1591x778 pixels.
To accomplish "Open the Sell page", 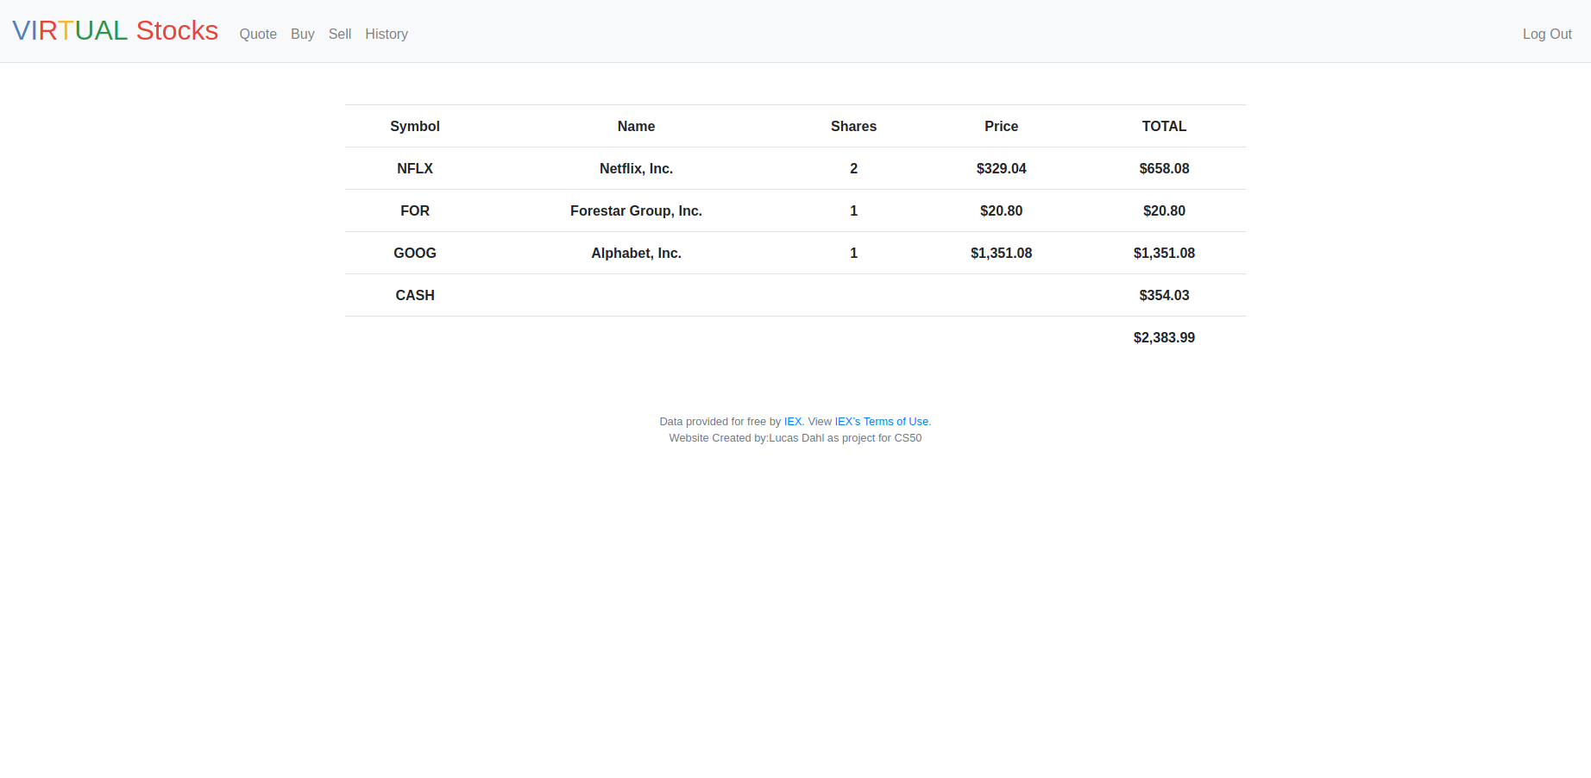I will (x=340, y=34).
